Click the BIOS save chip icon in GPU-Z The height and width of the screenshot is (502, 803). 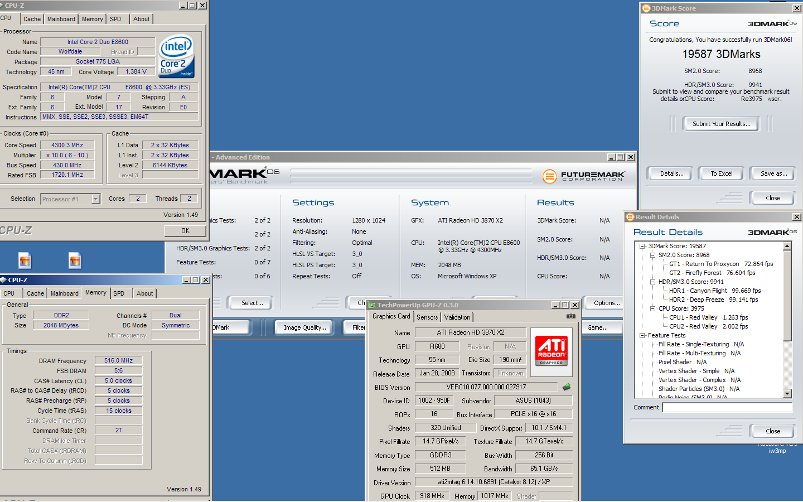point(567,387)
